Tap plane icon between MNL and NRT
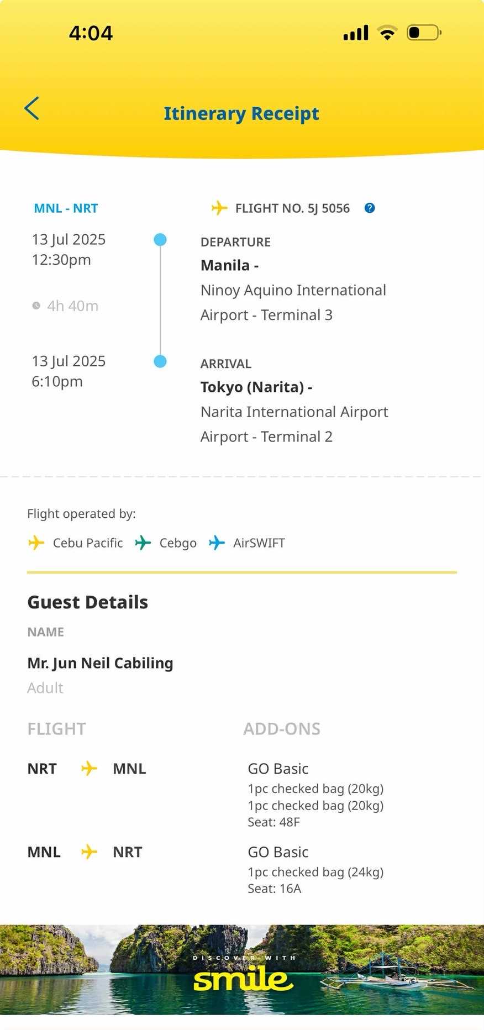This screenshot has width=484, height=1030. tap(89, 852)
